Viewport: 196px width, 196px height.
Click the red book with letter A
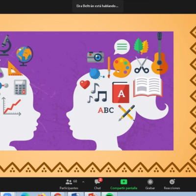pyautogui.click(x=121, y=93)
